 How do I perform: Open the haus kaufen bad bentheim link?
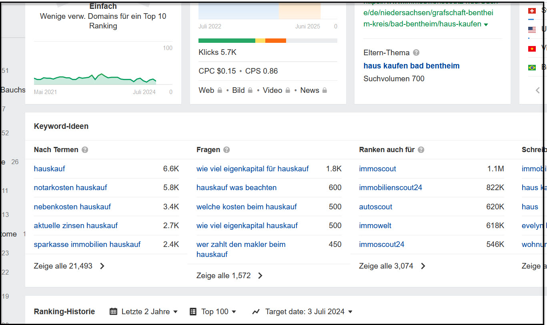tap(411, 66)
